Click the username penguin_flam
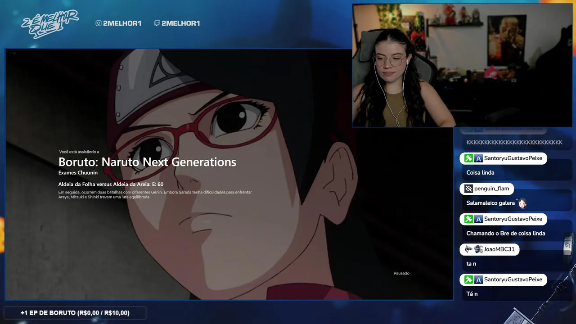Screen dimensions: 576x324 (x=491, y=189)
